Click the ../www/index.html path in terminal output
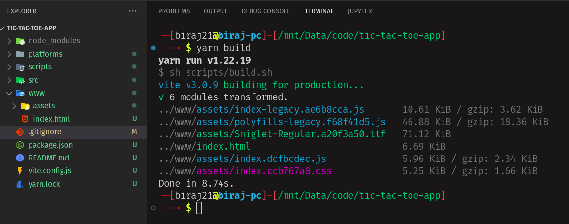This screenshot has height=224, width=569. coord(205,147)
